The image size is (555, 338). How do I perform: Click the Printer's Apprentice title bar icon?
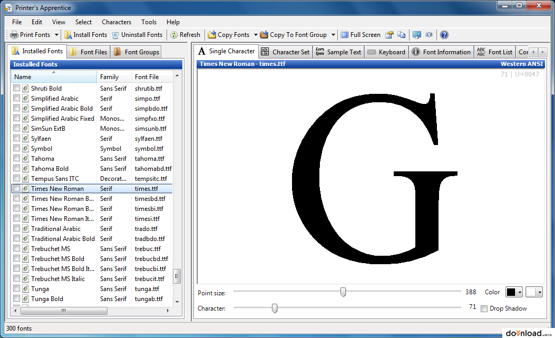pos(8,8)
